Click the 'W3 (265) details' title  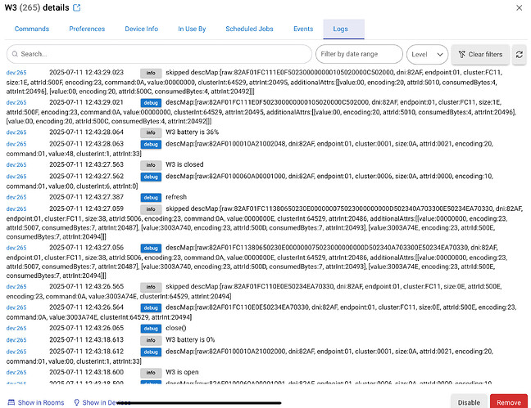[37, 7]
